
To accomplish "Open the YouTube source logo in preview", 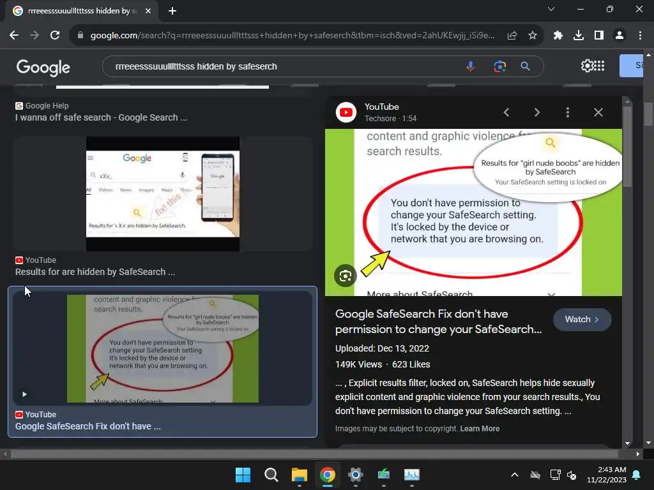I will coord(346,112).
